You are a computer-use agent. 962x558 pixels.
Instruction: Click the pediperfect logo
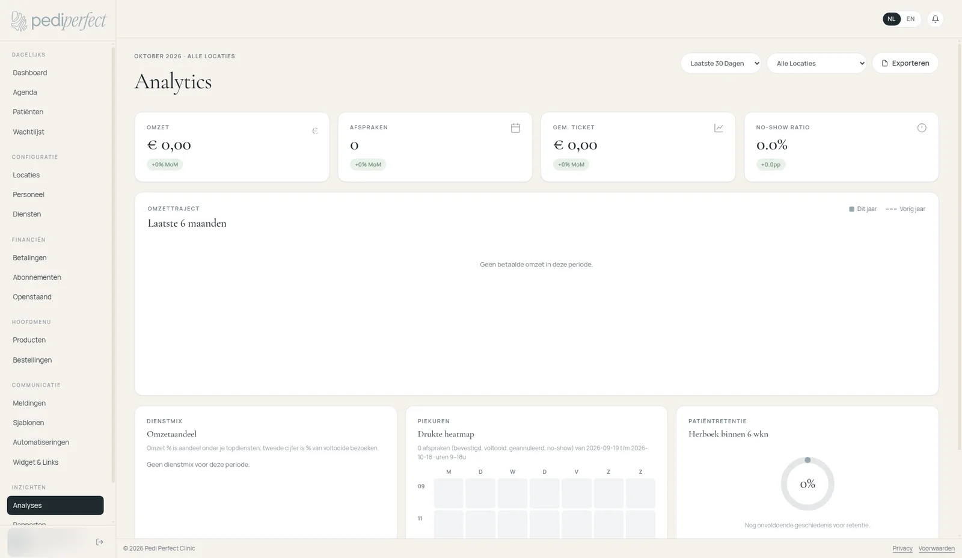[x=58, y=21]
